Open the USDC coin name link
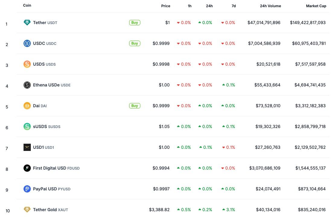Screen dimensions: 334x219 (45, 43)
